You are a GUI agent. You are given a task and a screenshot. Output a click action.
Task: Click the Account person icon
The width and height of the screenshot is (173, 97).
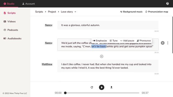pos(23,4)
